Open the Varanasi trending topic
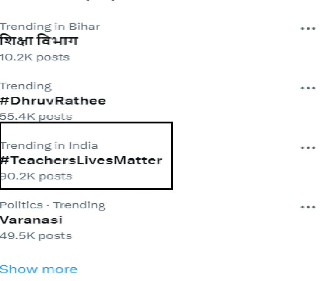This screenshot has height=281, width=322. pos(31,220)
